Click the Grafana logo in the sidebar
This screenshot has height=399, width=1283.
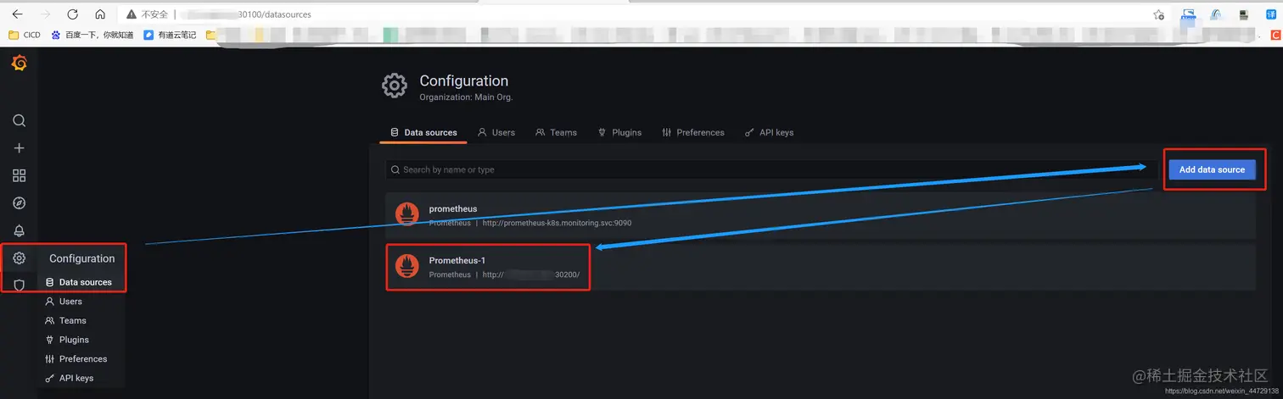coord(19,64)
